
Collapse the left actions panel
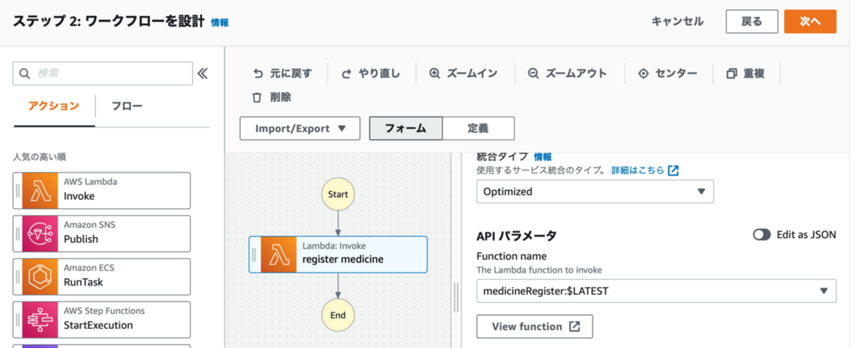(x=203, y=74)
